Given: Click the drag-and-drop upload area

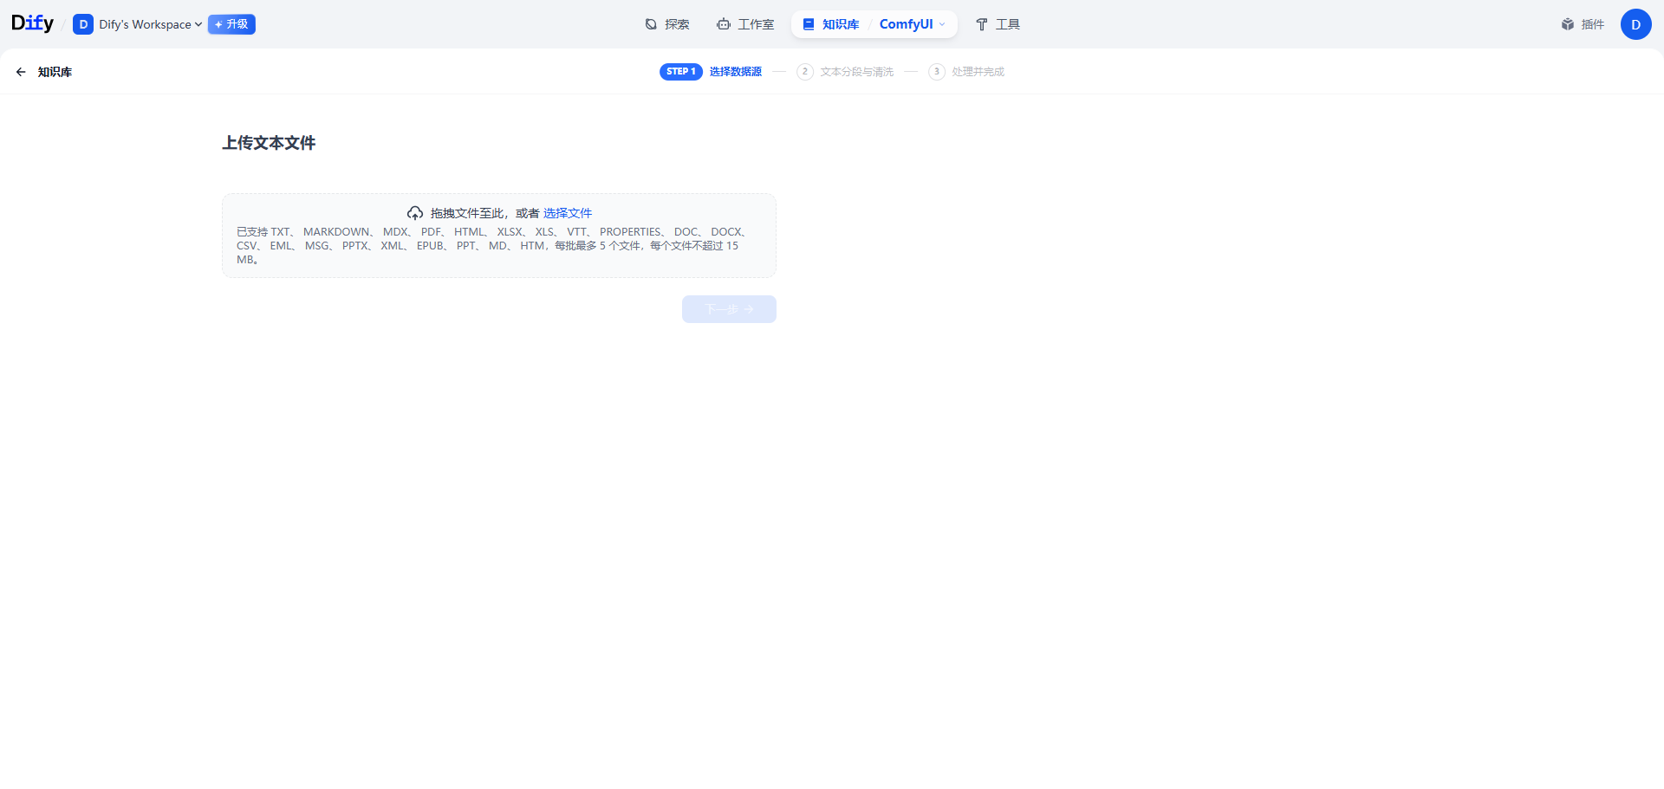Looking at the screenshot, I should coord(498,235).
